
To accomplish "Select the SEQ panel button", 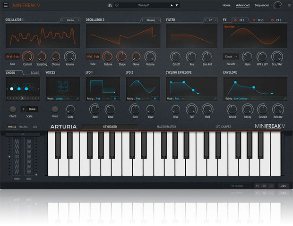I will [x=35, y=127].
